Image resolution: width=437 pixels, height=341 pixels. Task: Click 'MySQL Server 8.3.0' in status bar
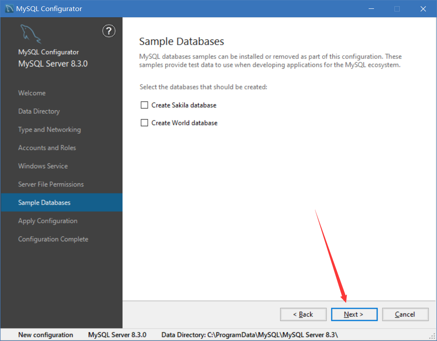[x=117, y=335]
